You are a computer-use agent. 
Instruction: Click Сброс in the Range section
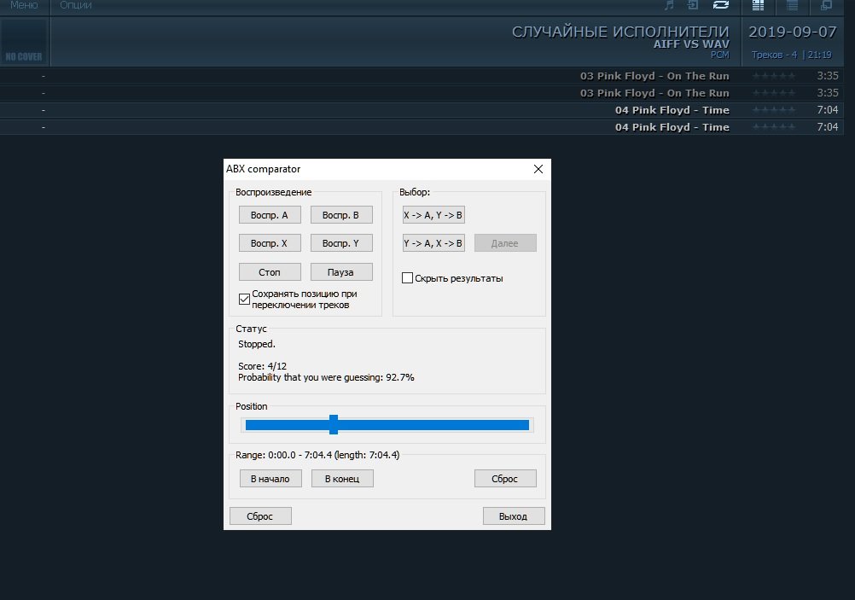pos(505,479)
